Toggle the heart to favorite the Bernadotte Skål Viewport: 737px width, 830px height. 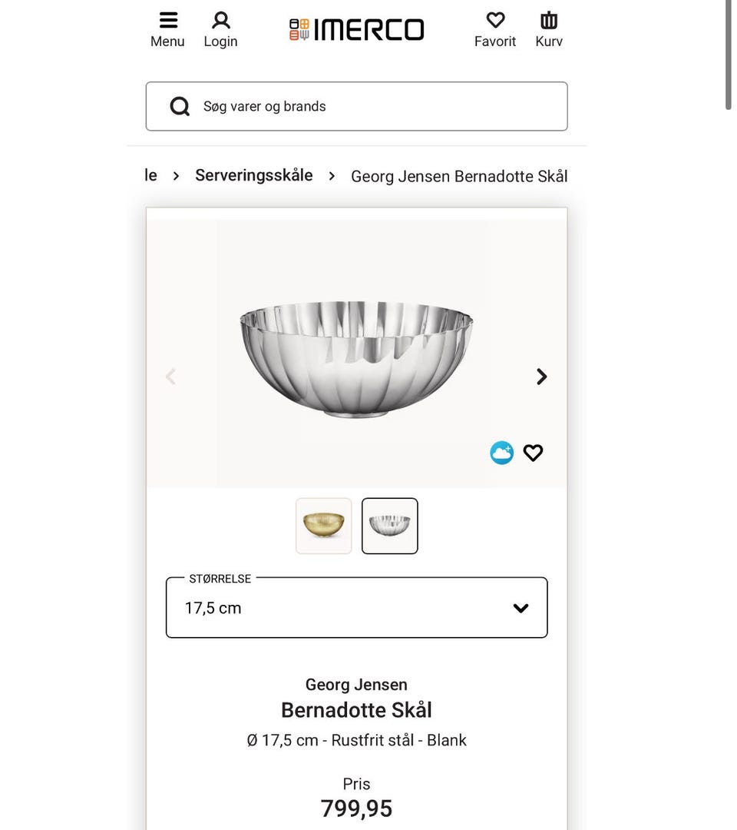533,453
